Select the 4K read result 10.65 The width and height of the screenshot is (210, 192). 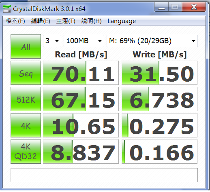click(81, 125)
